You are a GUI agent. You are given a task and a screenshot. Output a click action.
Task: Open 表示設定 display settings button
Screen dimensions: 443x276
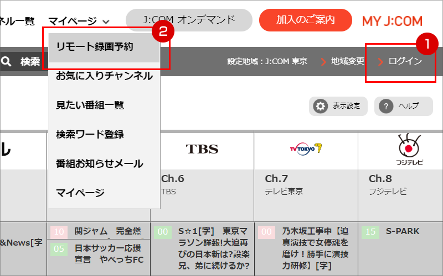(x=338, y=106)
